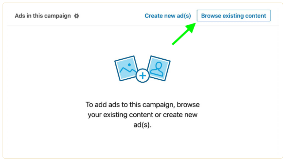Click the "Create new ad(s)" link

(x=168, y=16)
